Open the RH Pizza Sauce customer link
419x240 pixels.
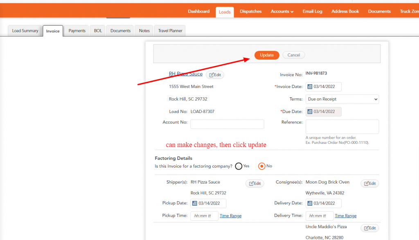click(x=186, y=74)
